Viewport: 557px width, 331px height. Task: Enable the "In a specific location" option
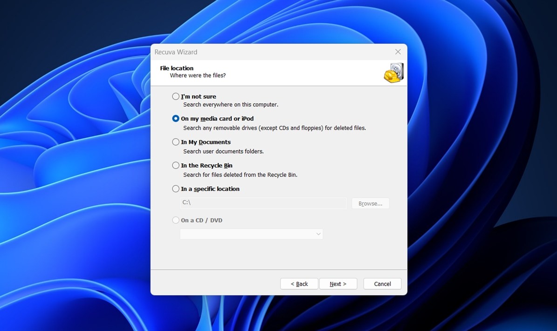(176, 189)
